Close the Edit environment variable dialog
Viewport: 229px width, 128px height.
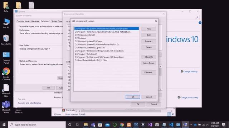pos(156,21)
